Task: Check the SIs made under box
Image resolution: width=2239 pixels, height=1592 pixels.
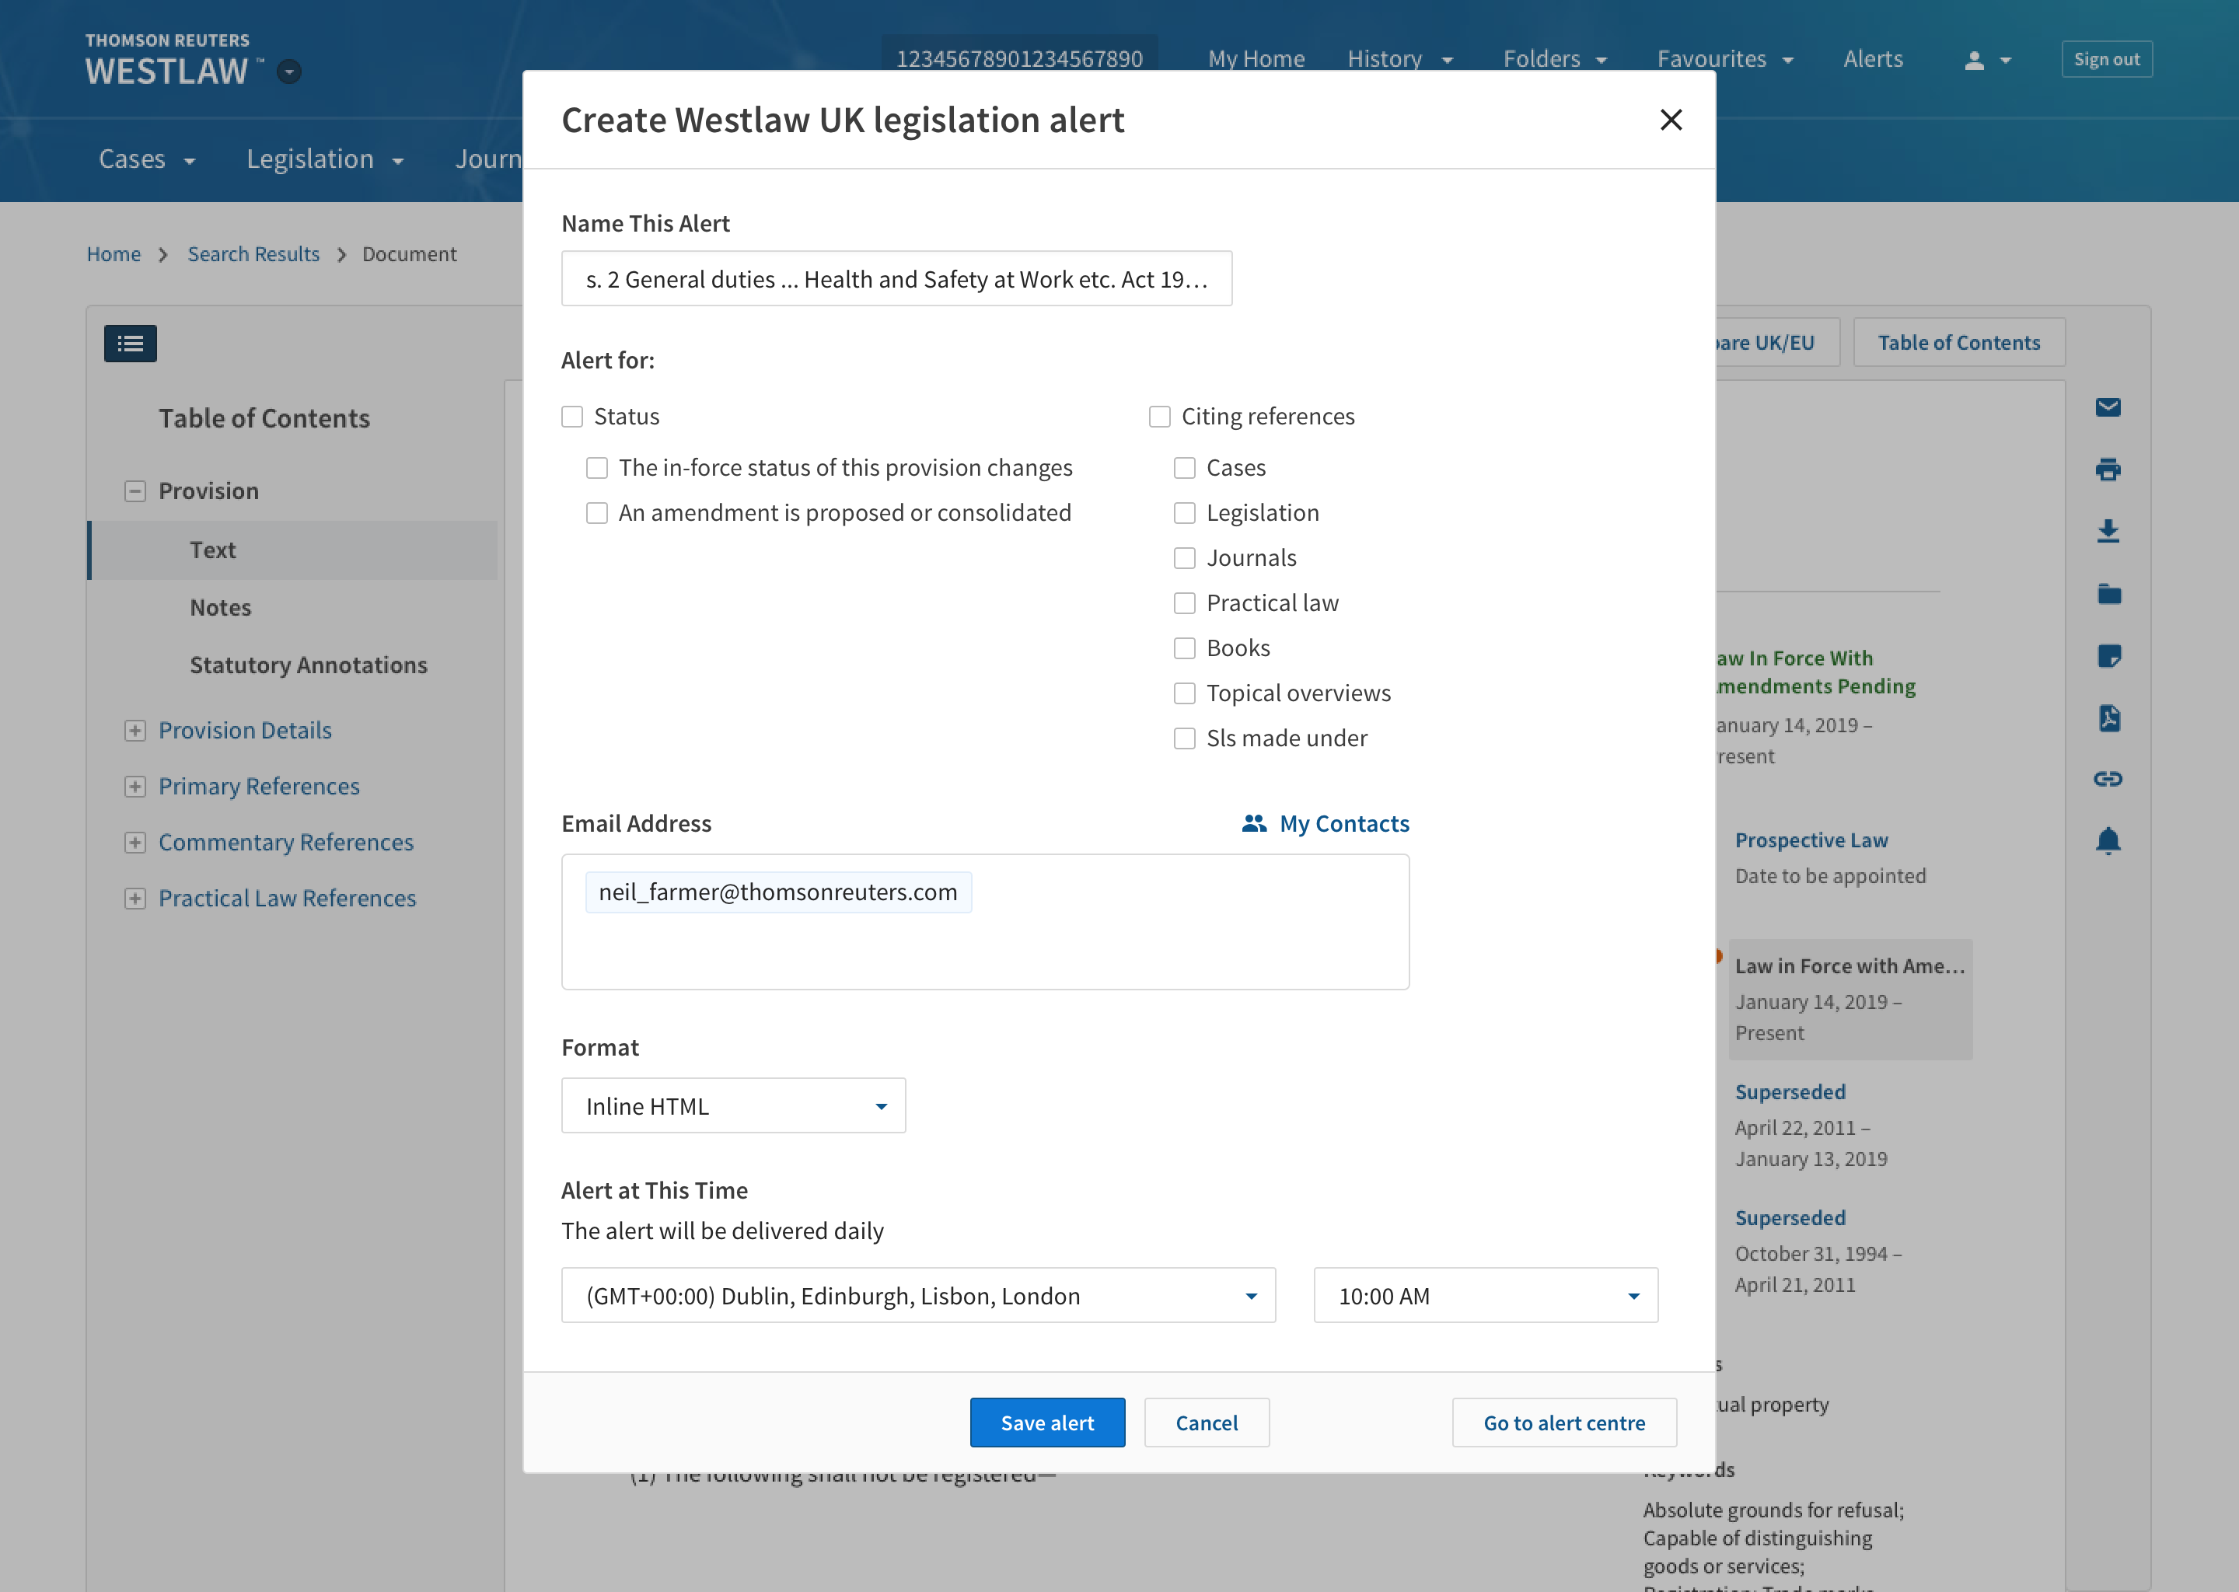Action: pyautogui.click(x=1185, y=738)
